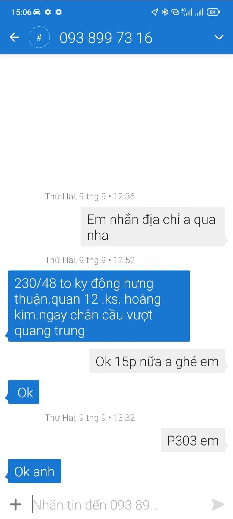Open the contact avatar with hash symbol
Viewport: 233px width, 519px height.
click(39, 37)
